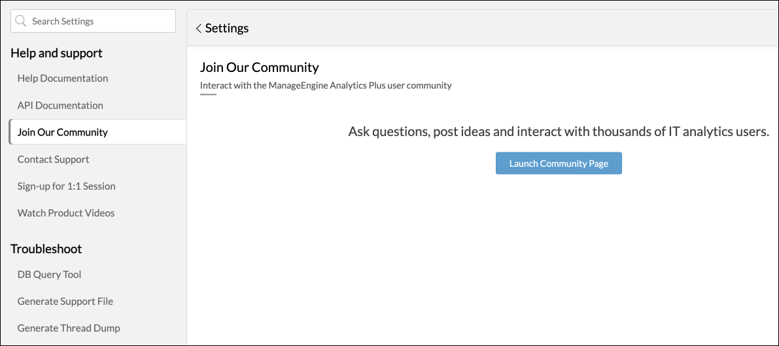Click the Help and support section heading

click(x=56, y=53)
